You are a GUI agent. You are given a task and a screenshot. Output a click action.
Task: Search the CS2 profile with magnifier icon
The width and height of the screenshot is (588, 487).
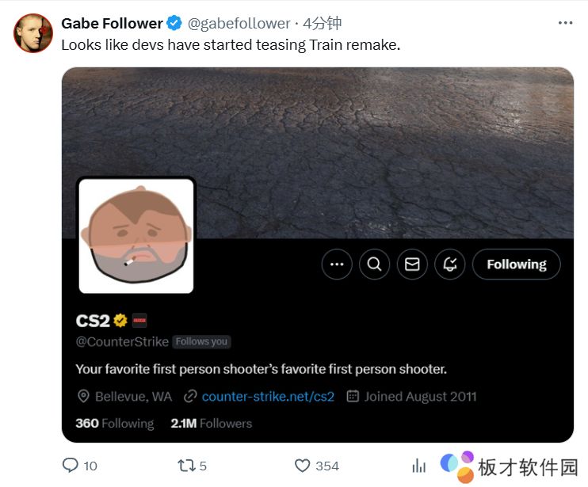coord(374,264)
